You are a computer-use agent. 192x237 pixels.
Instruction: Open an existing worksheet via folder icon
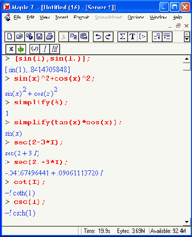pos(19,37)
